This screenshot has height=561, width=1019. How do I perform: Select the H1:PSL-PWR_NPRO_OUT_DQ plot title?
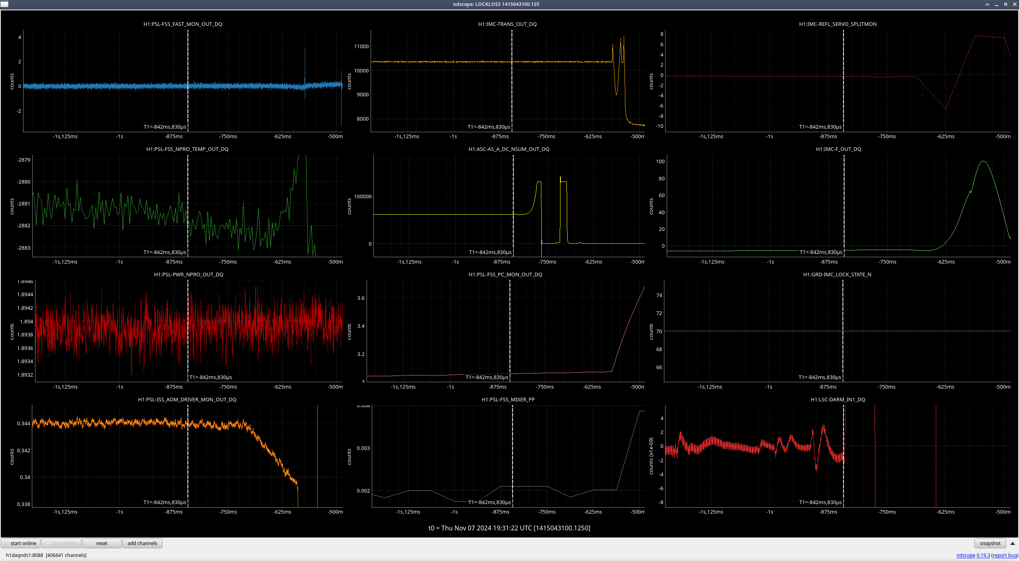click(188, 274)
